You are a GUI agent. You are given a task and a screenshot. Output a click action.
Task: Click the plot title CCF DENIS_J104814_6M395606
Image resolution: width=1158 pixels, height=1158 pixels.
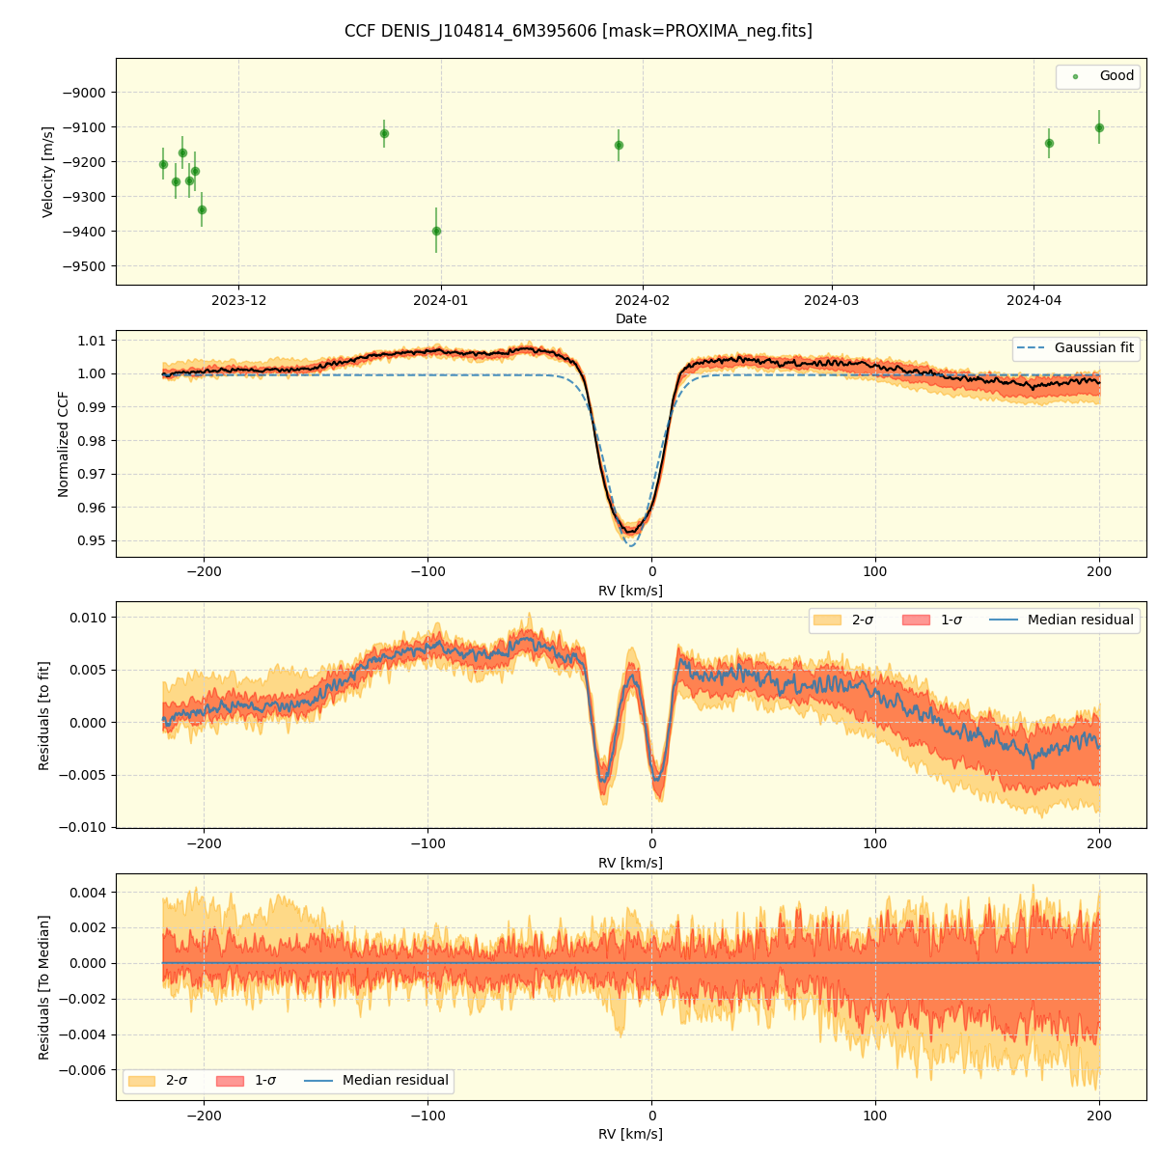(x=578, y=31)
